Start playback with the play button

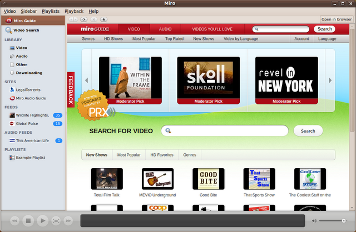tap(42, 221)
